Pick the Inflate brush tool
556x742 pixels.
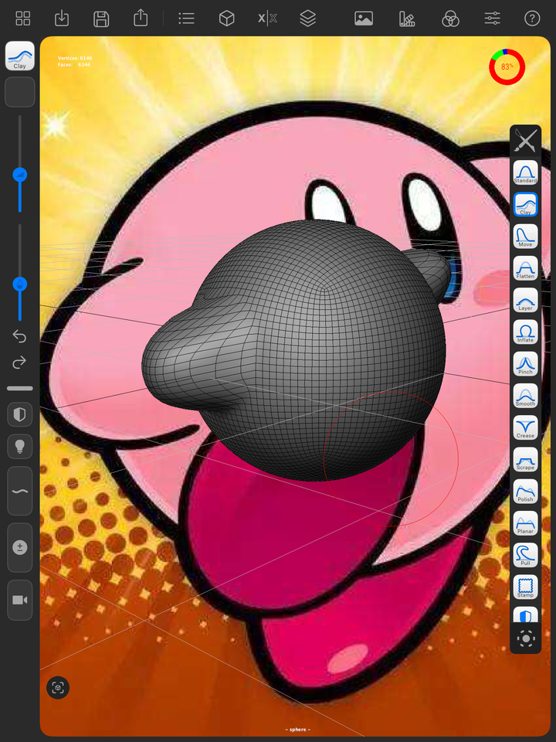(525, 332)
